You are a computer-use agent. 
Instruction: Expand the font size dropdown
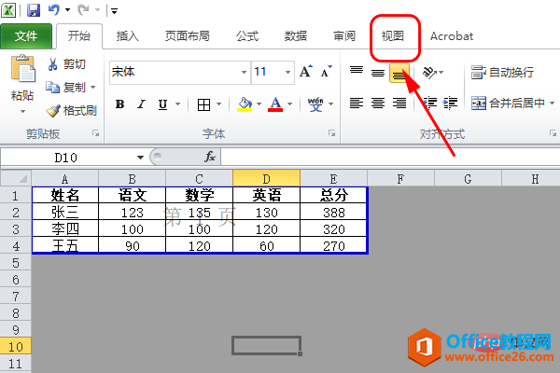pyautogui.click(x=287, y=72)
